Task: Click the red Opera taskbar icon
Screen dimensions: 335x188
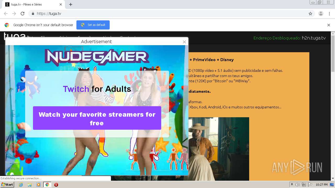Action: coord(56,185)
